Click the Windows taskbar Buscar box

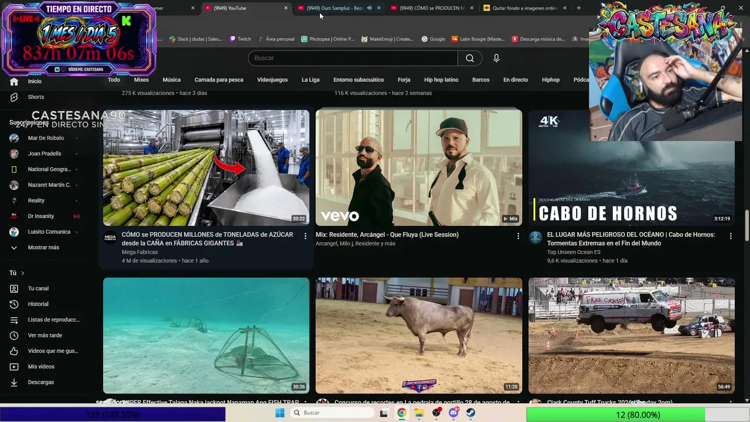(x=332, y=413)
